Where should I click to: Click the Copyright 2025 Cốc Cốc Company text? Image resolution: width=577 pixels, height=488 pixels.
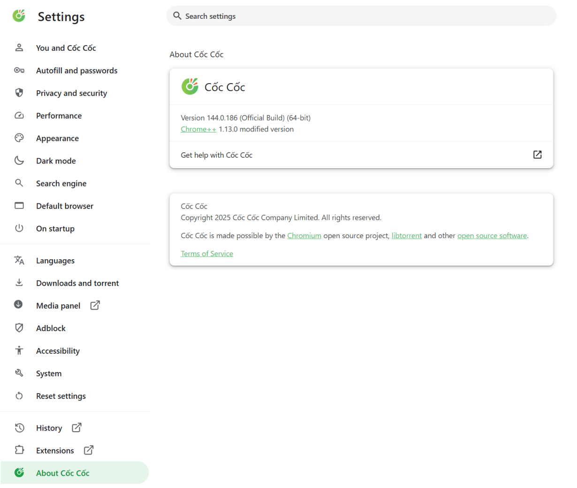[x=281, y=217]
